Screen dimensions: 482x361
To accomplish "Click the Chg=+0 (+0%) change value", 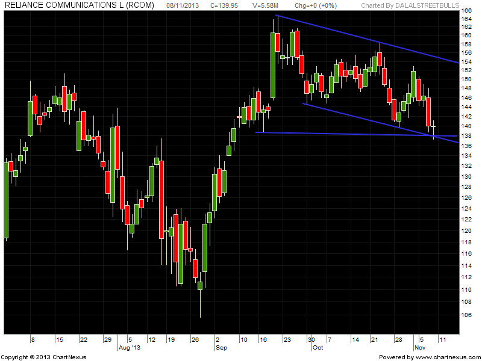I will tap(315, 5).
